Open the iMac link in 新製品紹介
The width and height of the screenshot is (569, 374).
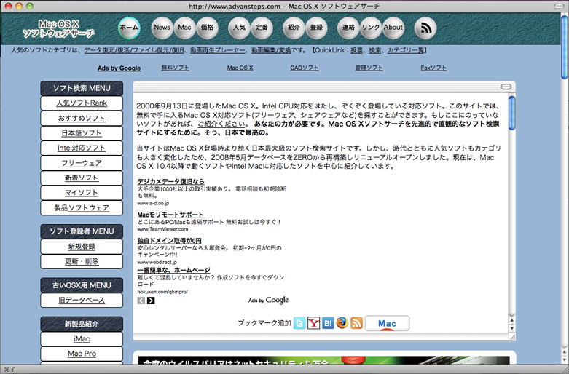82,339
